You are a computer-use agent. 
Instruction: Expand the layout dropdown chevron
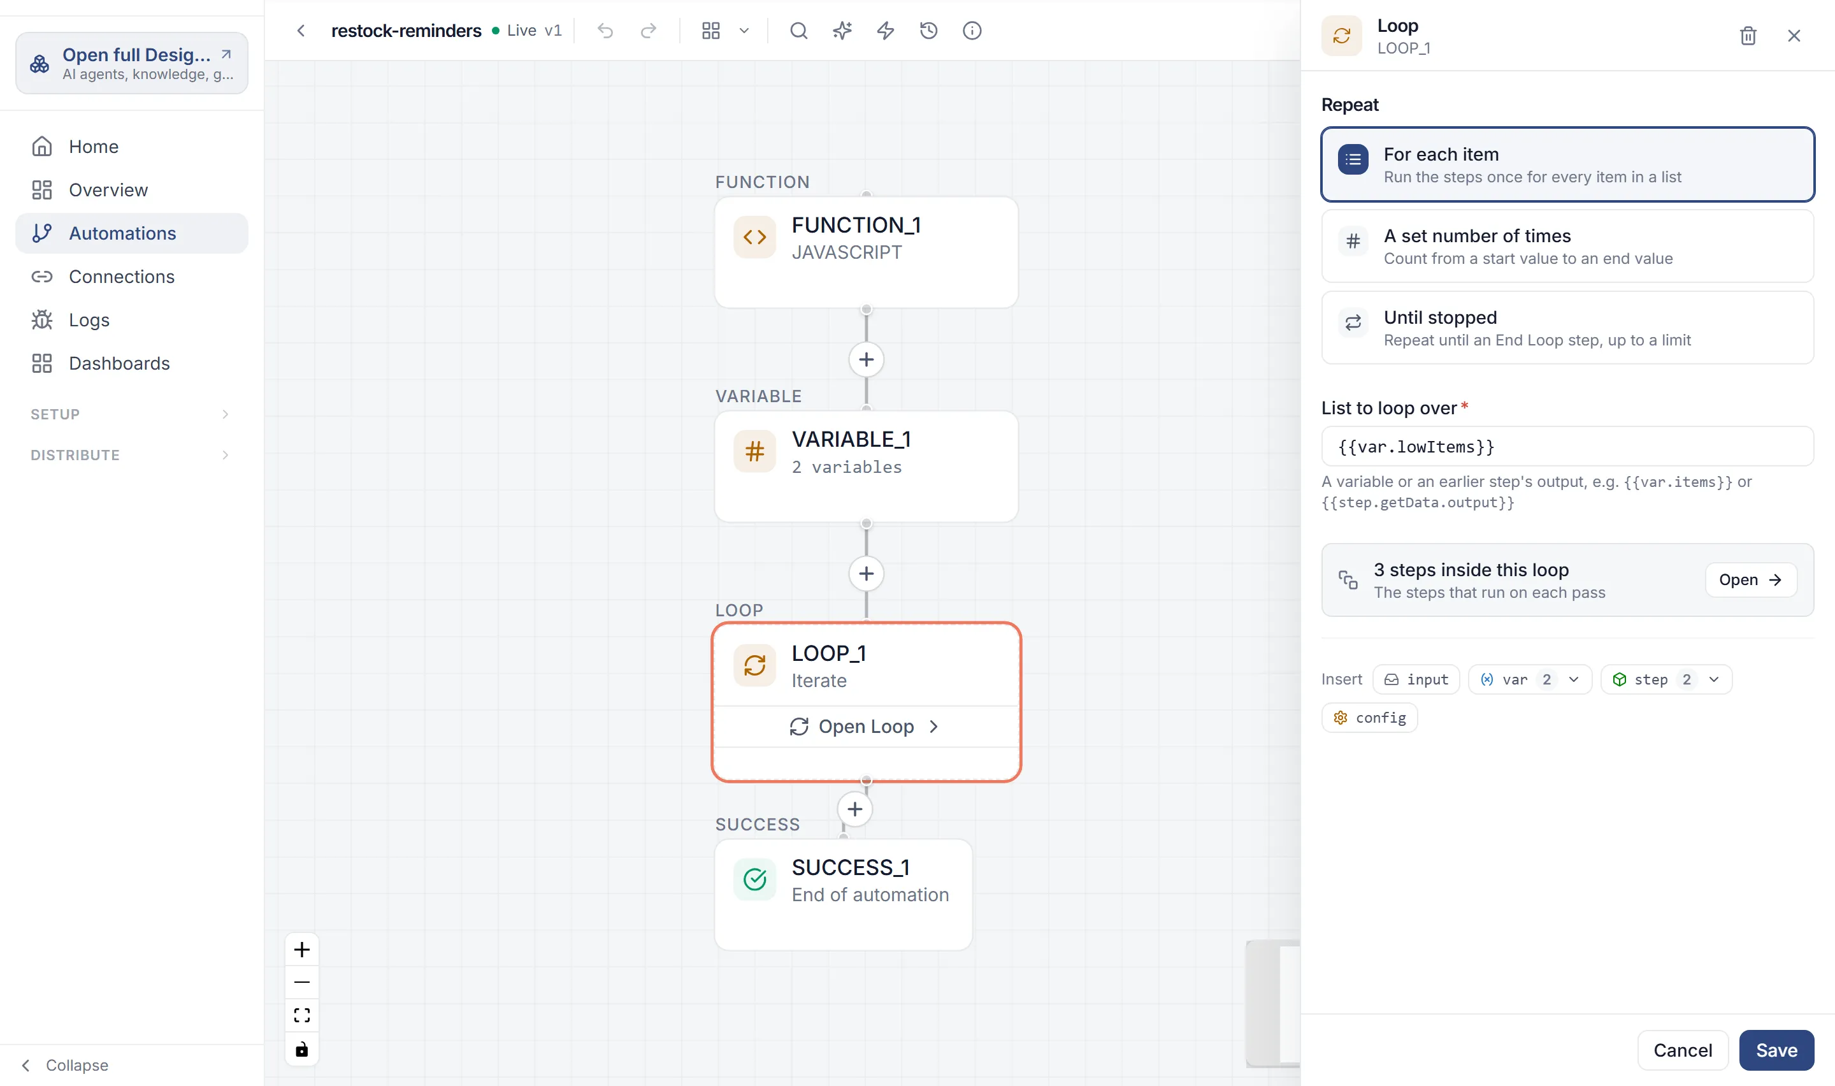(744, 31)
